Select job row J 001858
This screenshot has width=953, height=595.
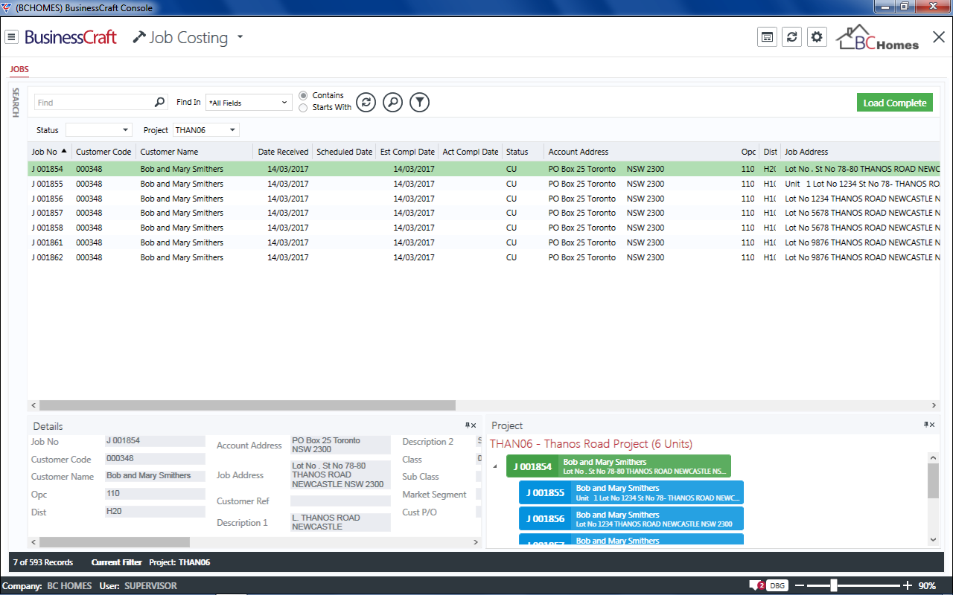click(x=484, y=228)
